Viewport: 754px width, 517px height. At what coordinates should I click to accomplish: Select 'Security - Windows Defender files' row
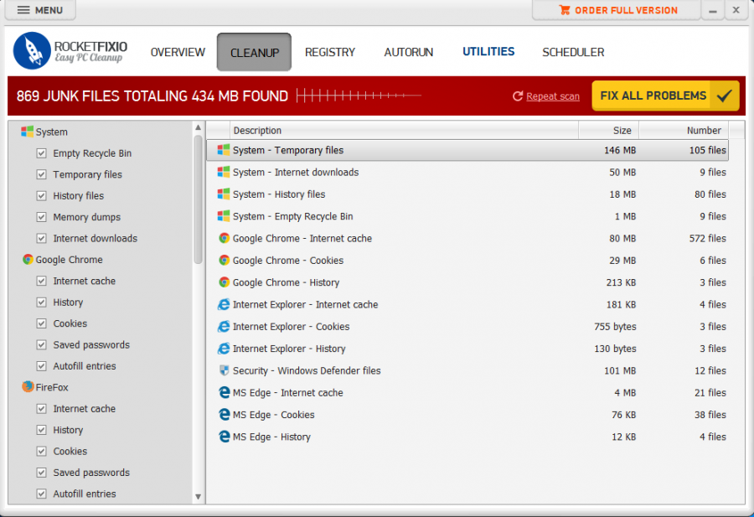pos(467,370)
